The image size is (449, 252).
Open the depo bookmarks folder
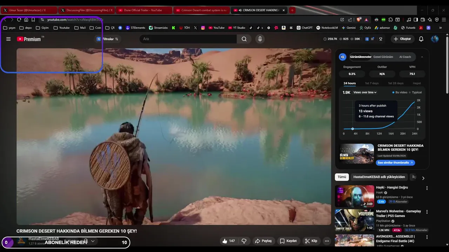click(26, 28)
